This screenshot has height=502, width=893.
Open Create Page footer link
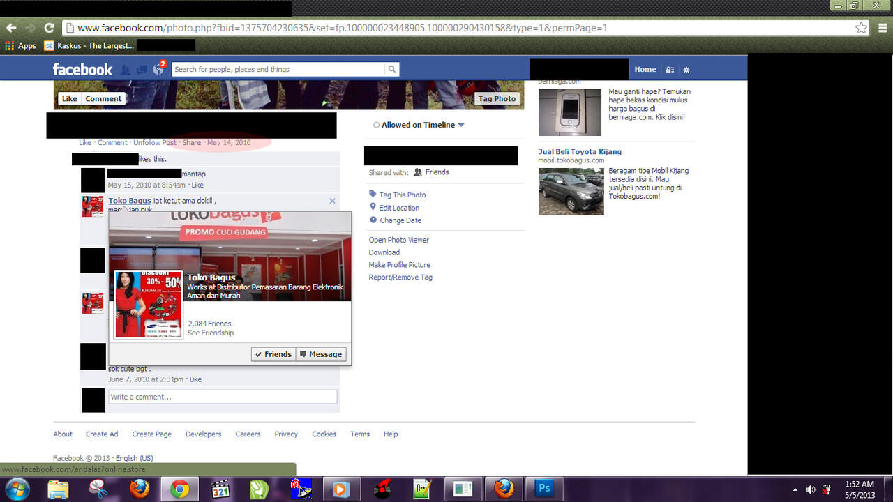(152, 434)
